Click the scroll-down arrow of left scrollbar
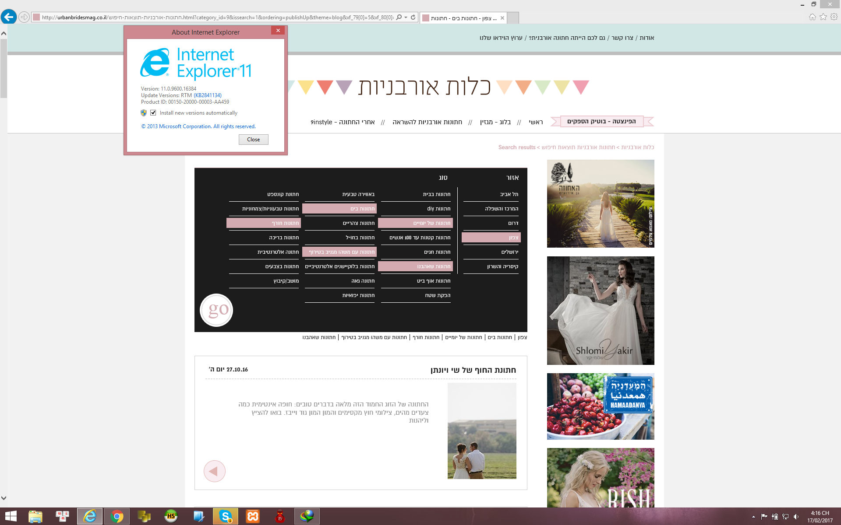Viewport: 841px width, 525px height. pos(4,498)
